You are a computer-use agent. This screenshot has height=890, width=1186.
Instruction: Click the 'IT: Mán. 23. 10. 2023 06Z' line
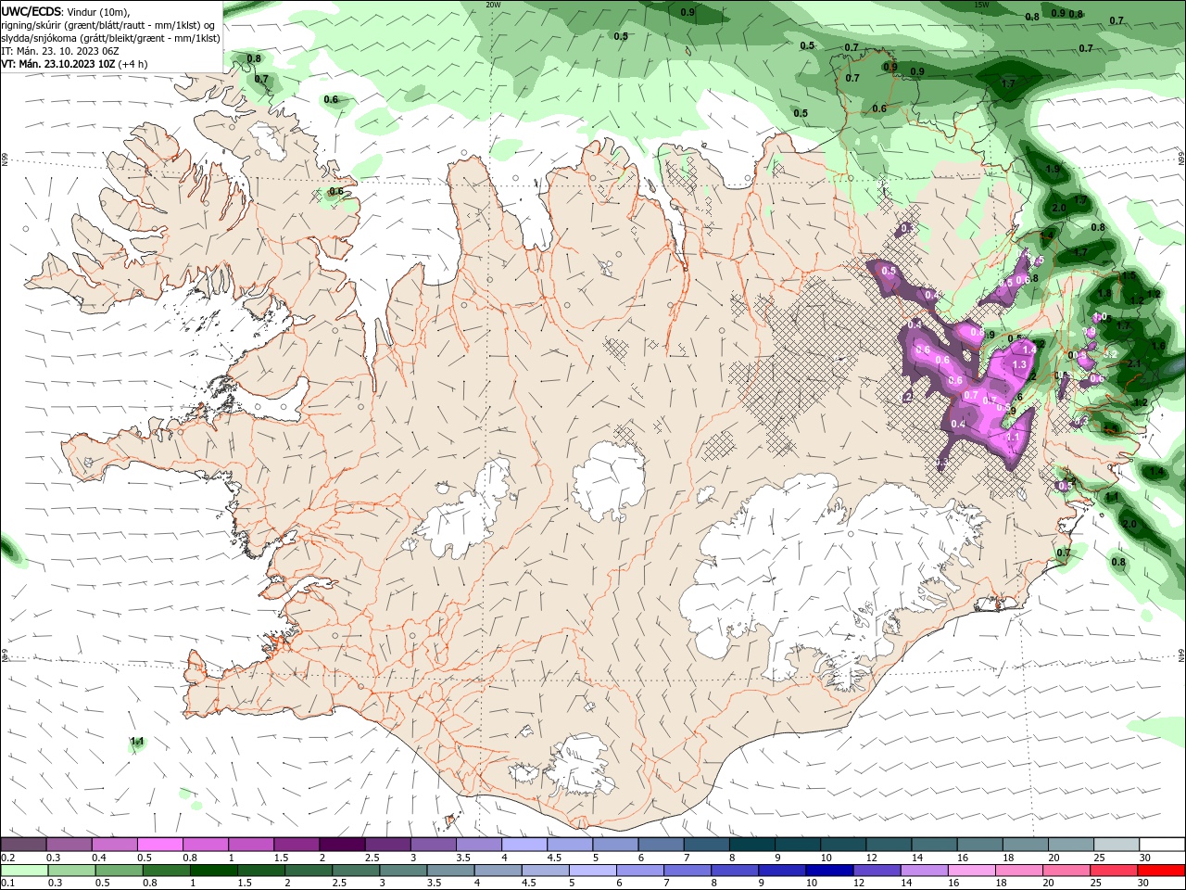[60, 51]
